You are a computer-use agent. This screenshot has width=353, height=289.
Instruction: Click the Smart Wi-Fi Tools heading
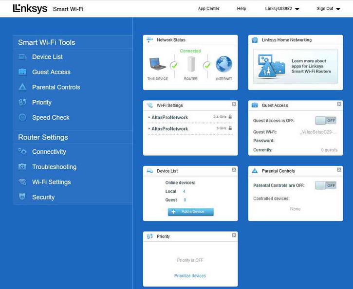[x=47, y=42]
